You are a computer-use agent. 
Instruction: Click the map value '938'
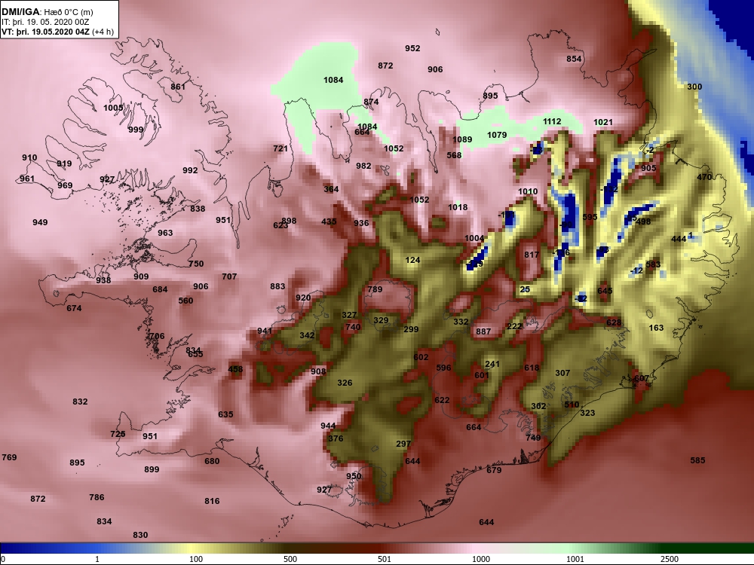[103, 280]
